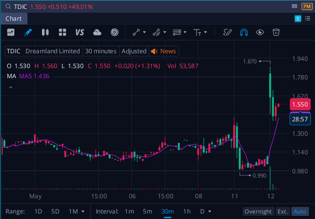The width and height of the screenshot is (315, 219).
Task: Select the pencil drawing tool icon
Action: (x=28, y=32)
